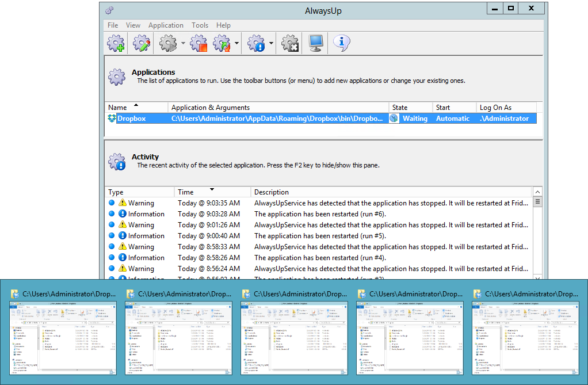This screenshot has height=385, width=588.
Task: Sort applications by Name column header
Action: 118,108
